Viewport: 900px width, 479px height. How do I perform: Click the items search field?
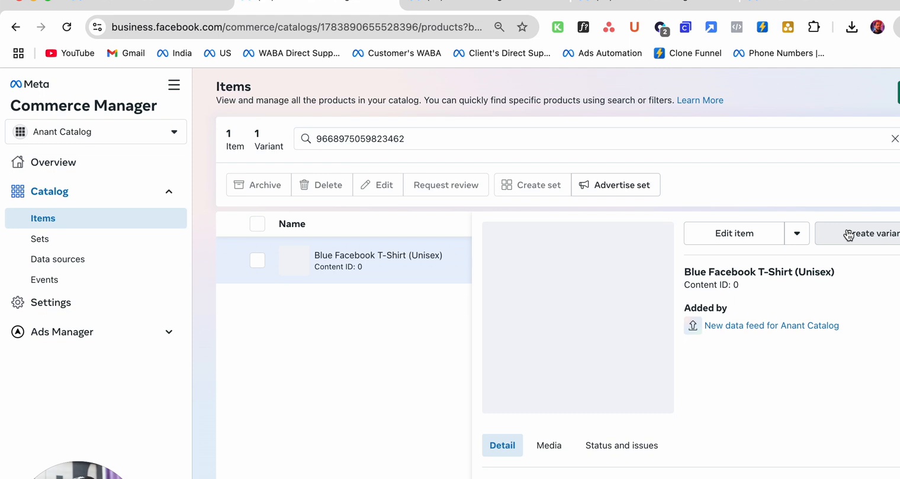(x=597, y=138)
